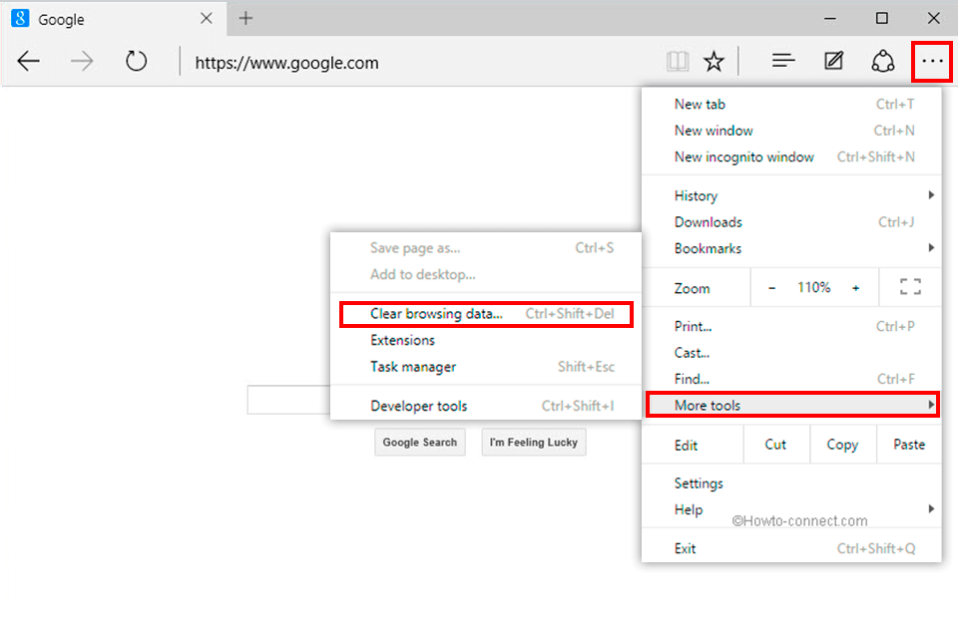Increase zoom with the plus button
The image size is (958, 638).
[x=855, y=287]
